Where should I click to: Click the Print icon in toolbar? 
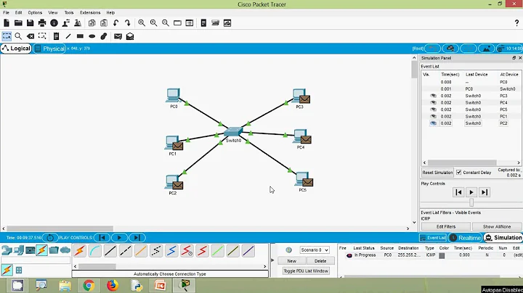42,23
